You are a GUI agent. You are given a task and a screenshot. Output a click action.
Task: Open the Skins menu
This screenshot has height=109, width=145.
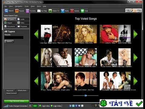coord(33,6)
